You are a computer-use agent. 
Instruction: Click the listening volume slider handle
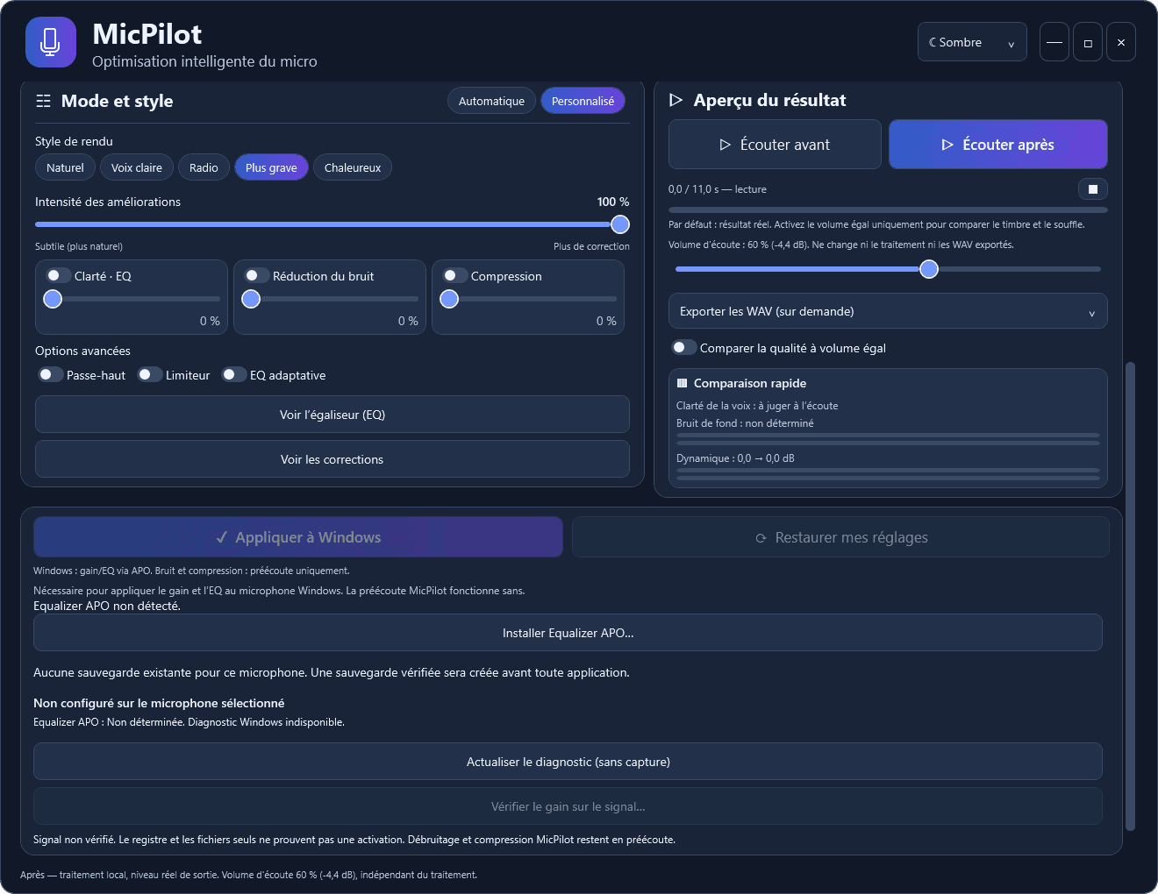929,269
